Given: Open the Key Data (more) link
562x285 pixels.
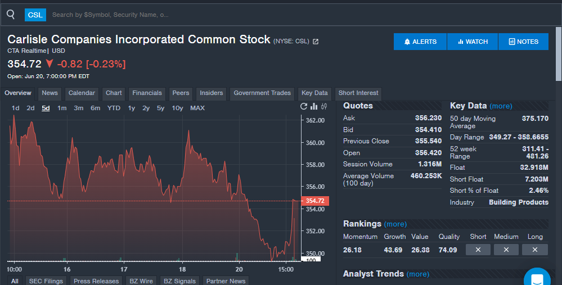Looking at the screenshot, I should point(501,106).
